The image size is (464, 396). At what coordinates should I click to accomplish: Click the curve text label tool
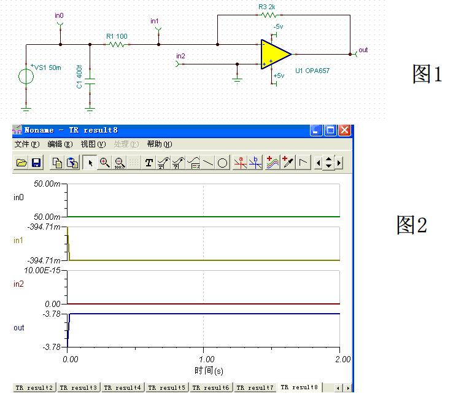pos(163,163)
